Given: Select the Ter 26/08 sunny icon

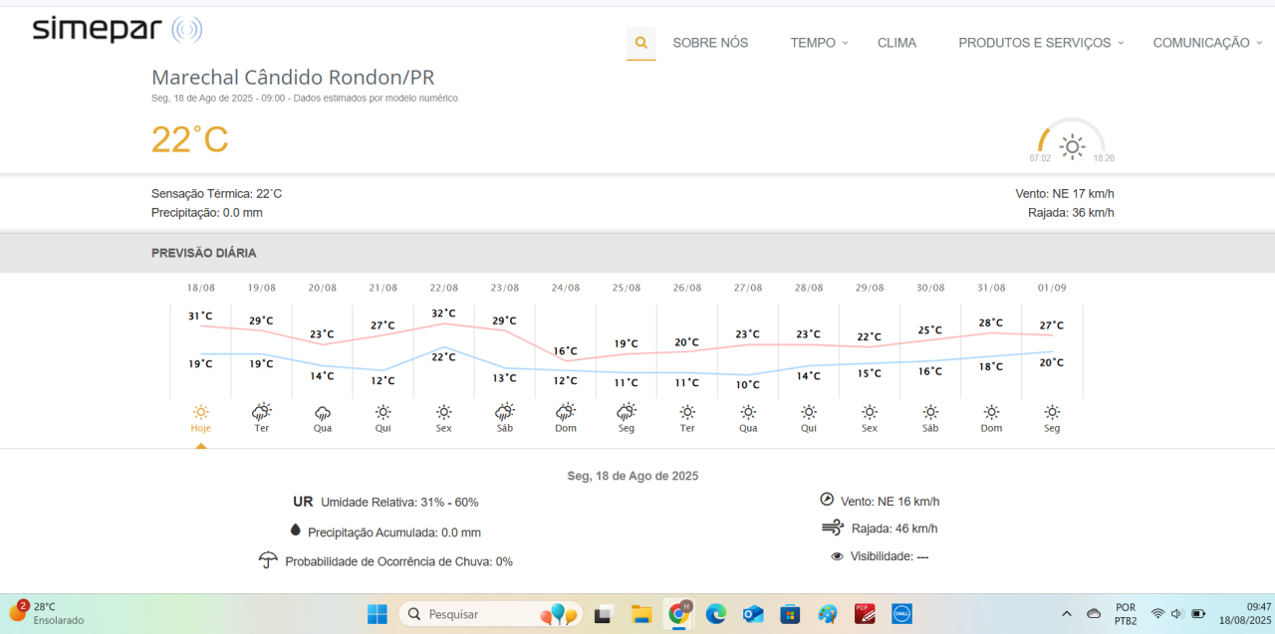Looking at the screenshot, I should [687, 411].
